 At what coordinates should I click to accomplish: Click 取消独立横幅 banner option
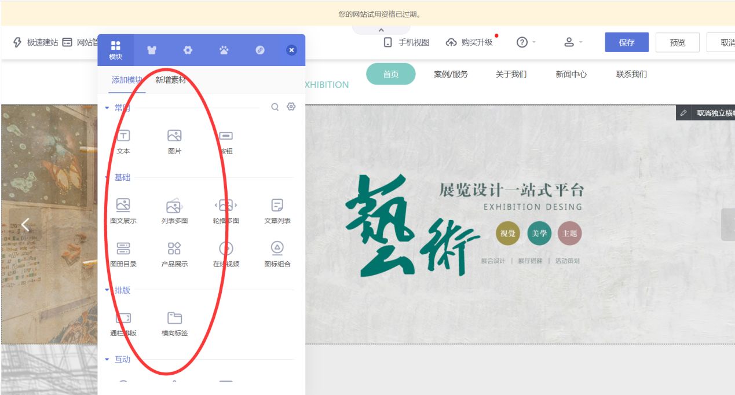click(x=715, y=113)
